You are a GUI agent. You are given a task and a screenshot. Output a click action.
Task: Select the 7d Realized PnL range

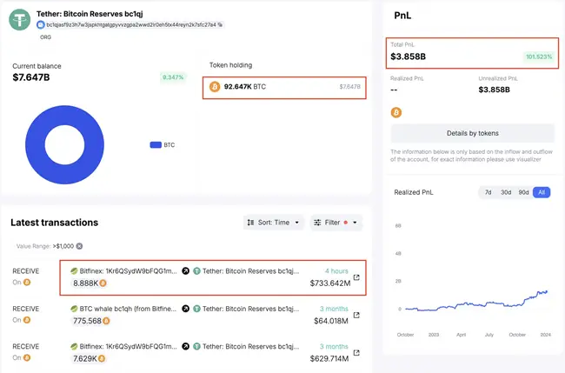[x=488, y=192]
